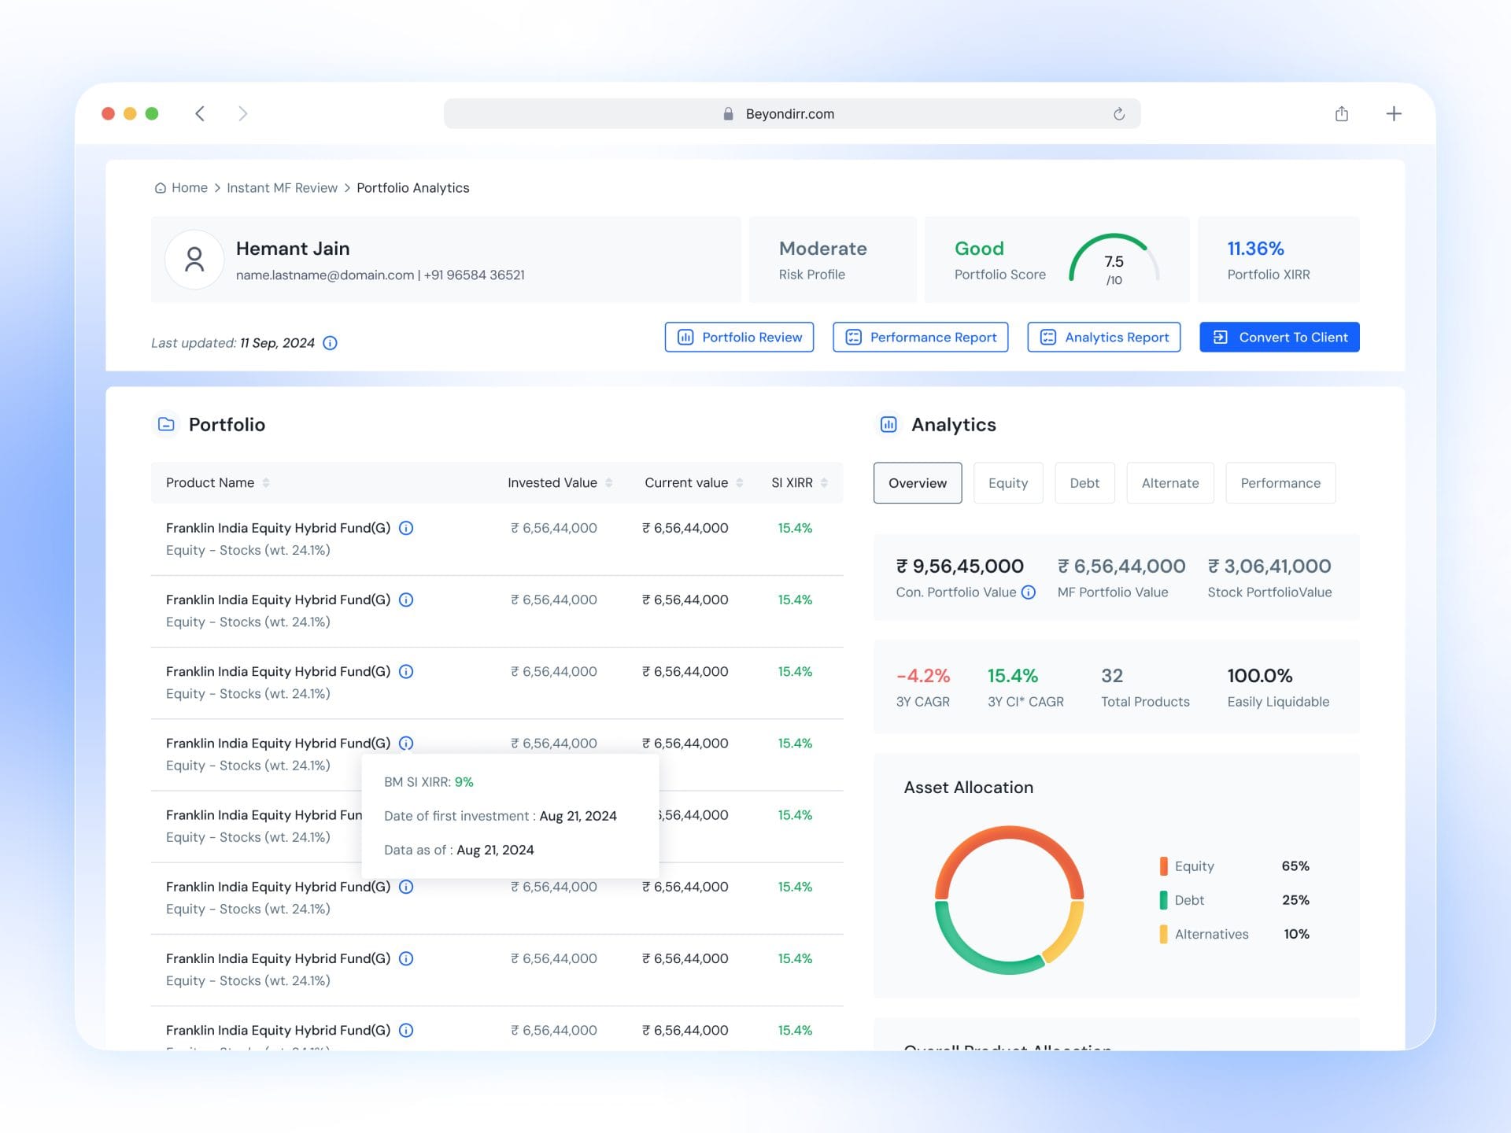Click the info icon next to Last updated

[331, 343]
